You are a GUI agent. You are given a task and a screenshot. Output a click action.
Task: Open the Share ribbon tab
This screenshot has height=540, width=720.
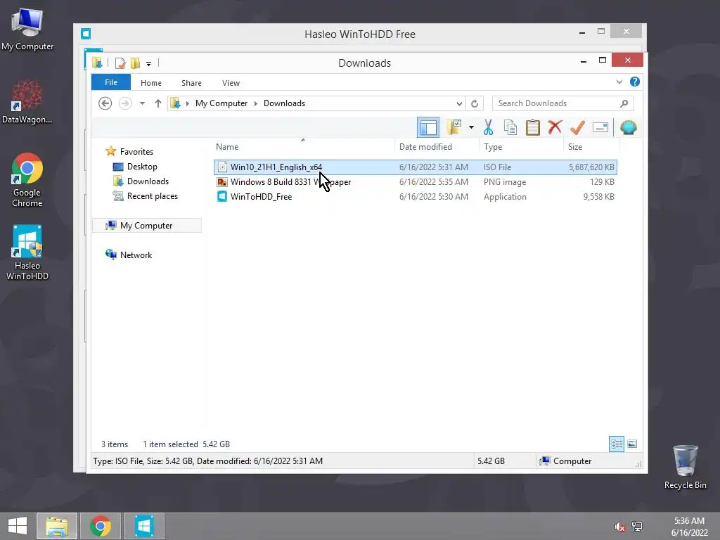coord(191,83)
